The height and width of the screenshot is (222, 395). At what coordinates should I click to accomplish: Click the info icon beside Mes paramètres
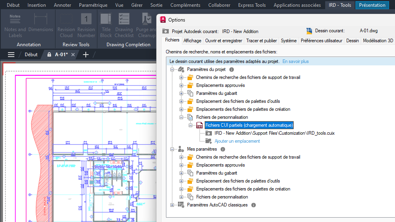pos(223,149)
